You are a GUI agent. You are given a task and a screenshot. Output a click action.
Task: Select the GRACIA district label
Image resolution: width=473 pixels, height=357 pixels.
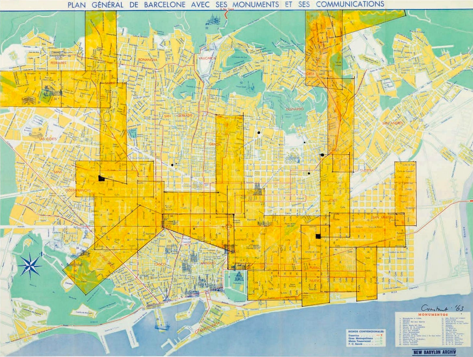tap(215, 144)
